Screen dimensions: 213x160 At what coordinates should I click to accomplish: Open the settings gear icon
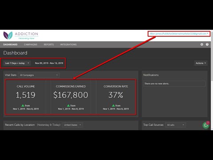(202, 44)
